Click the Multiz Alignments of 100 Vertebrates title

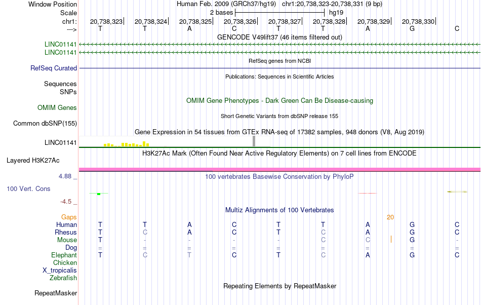click(x=279, y=210)
